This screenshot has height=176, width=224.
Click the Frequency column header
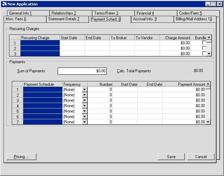point(75,84)
